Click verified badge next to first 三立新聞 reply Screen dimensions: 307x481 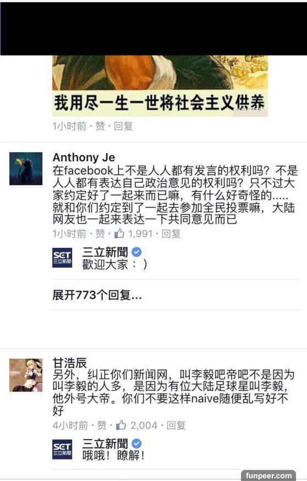point(136,252)
